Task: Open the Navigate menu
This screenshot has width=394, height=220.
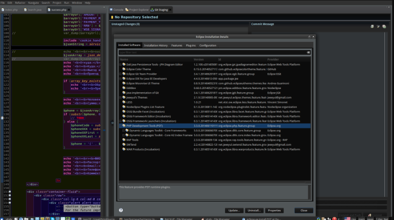Action: [x=33, y=3]
